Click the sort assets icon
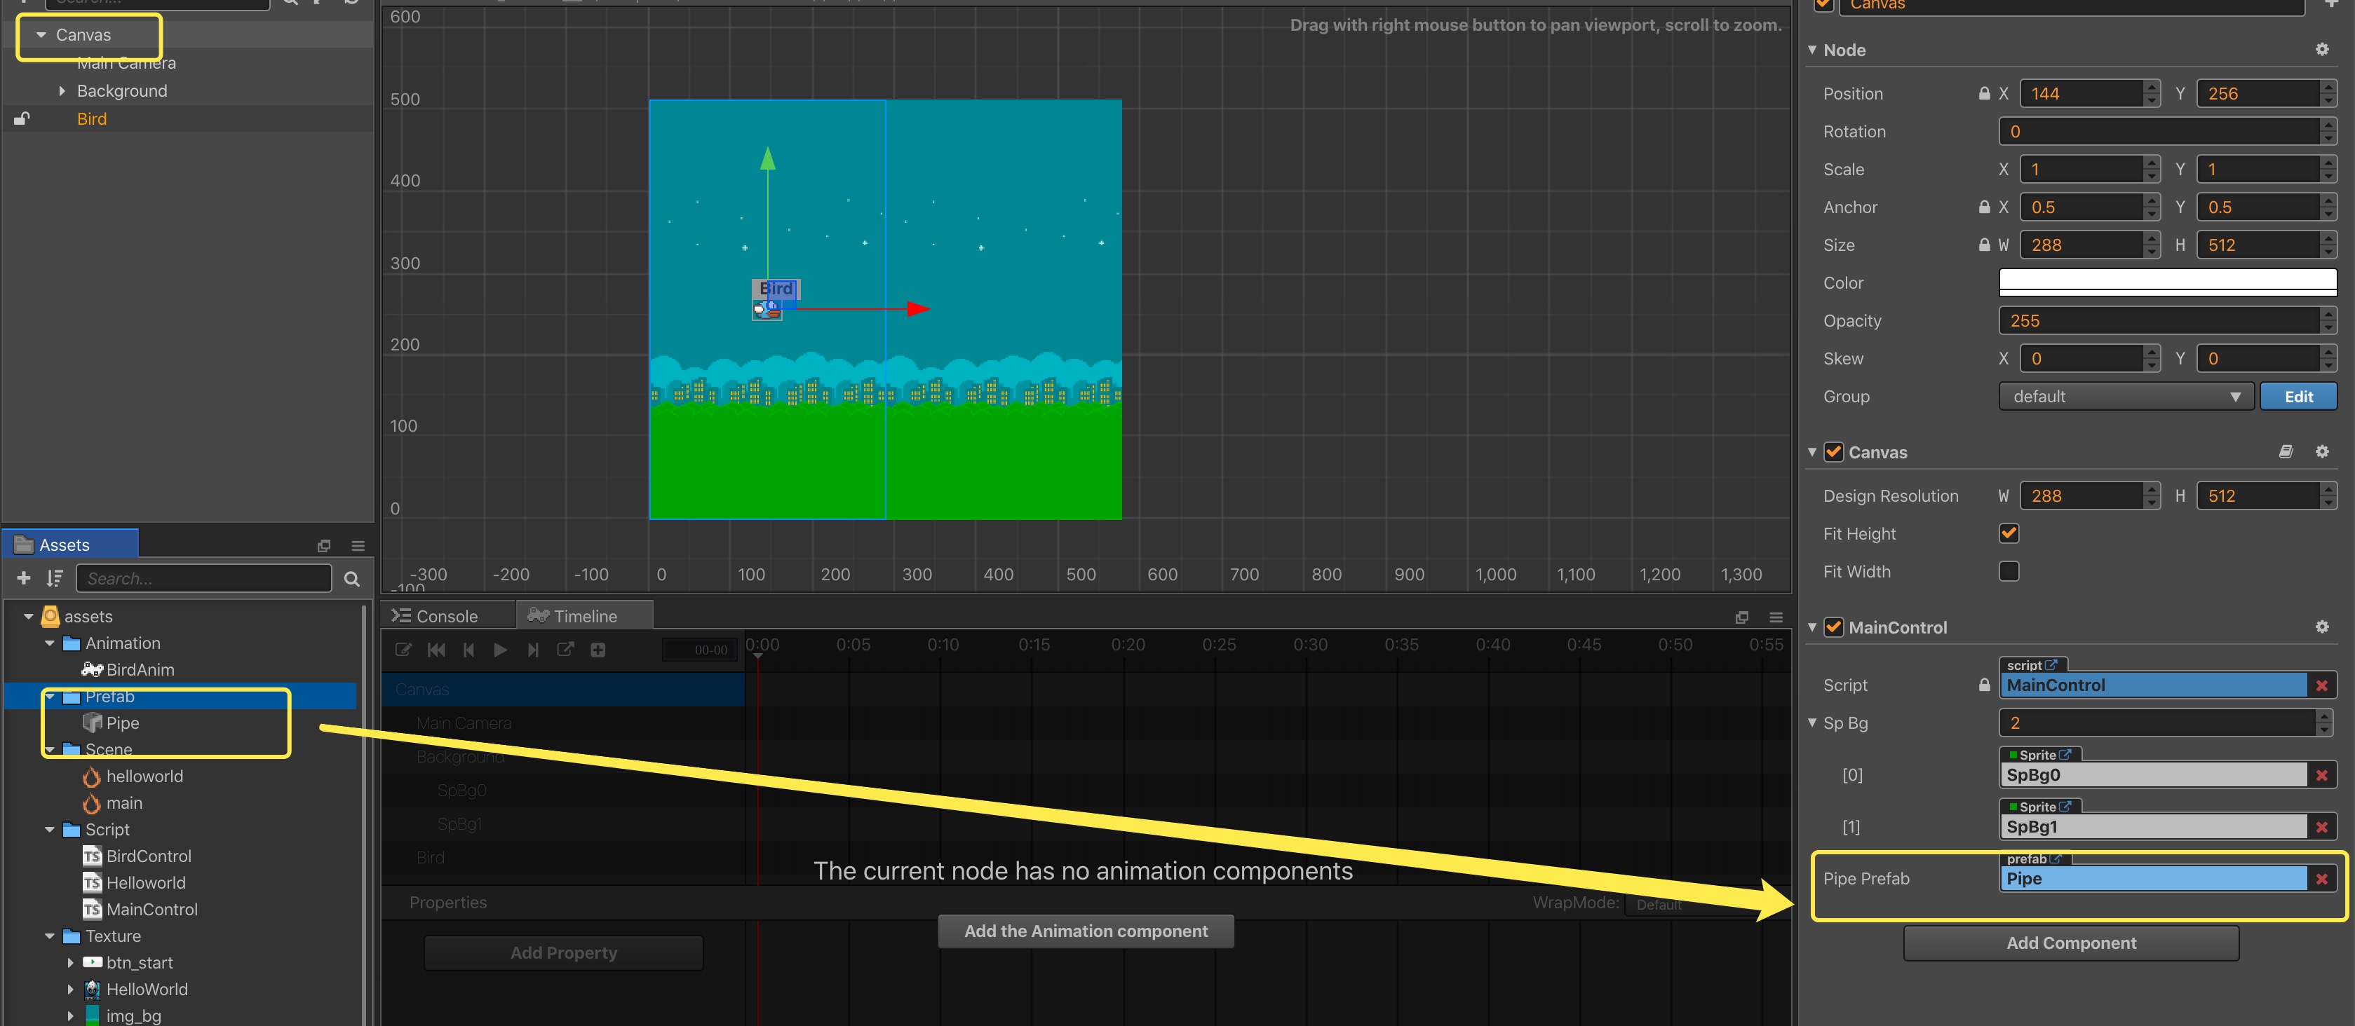Image resolution: width=2355 pixels, height=1026 pixels. pyautogui.click(x=55, y=578)
